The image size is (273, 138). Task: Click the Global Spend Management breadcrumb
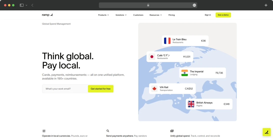click(x=56, y=24)
